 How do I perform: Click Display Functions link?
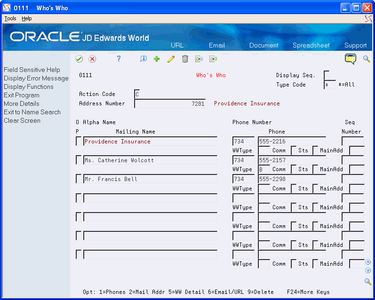coord(28,87)
